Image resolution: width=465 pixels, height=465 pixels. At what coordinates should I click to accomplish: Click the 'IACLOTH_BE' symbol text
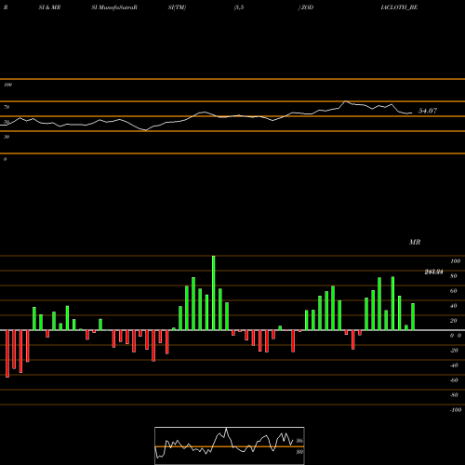[x=399, y=7]
